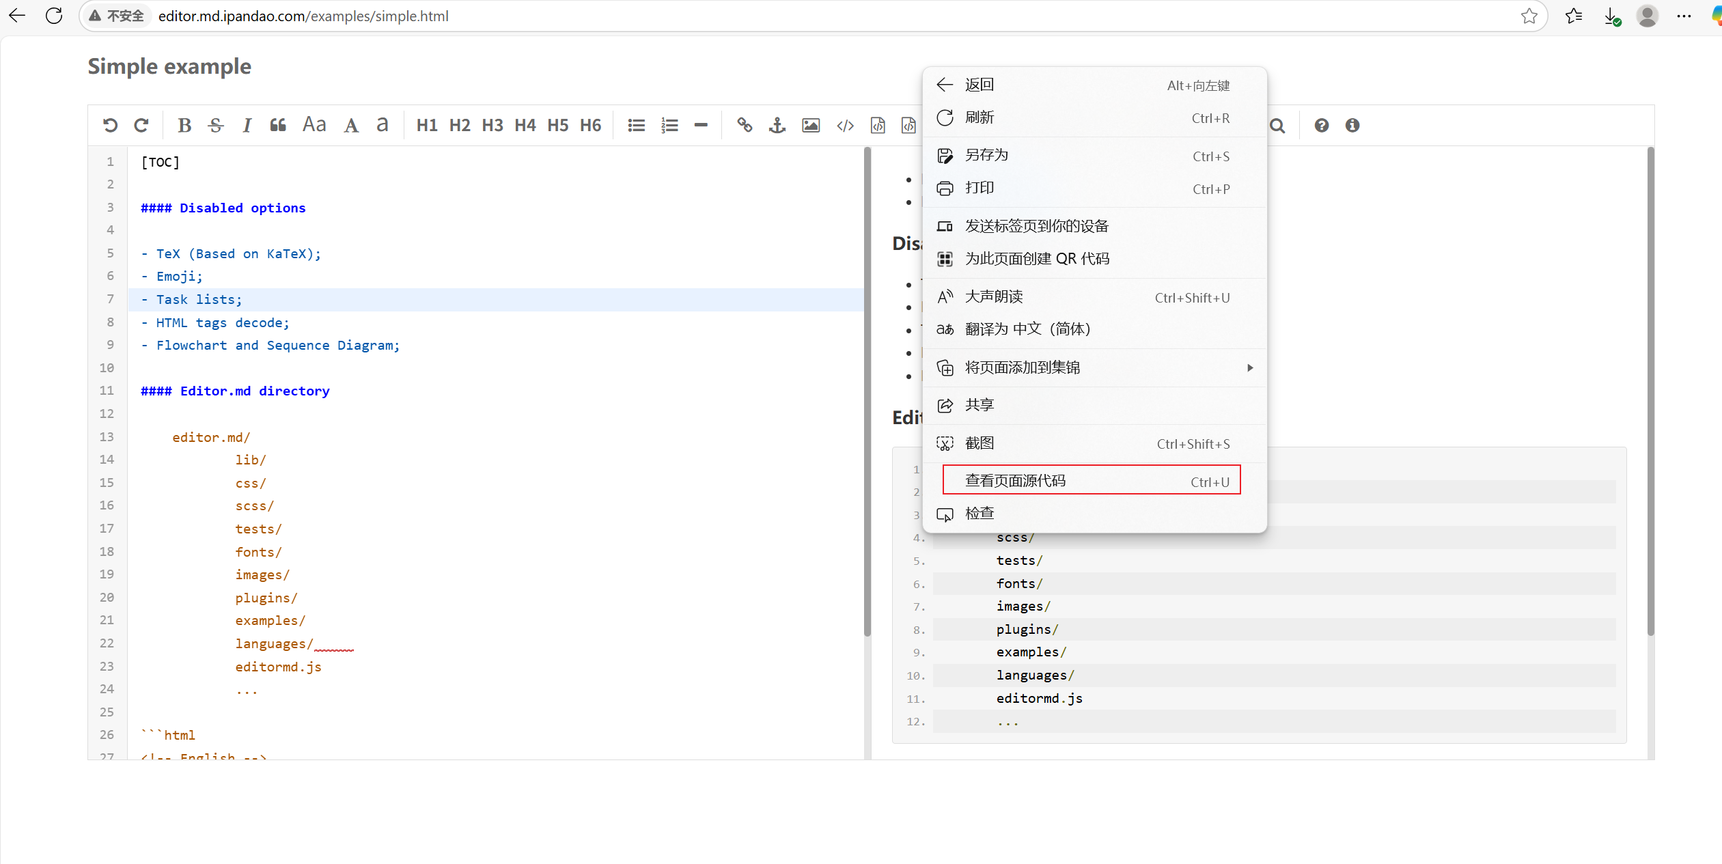This screenshot has width=1722, height=864.
Task: Click the browser address bar URL
Action: [303, 16]
